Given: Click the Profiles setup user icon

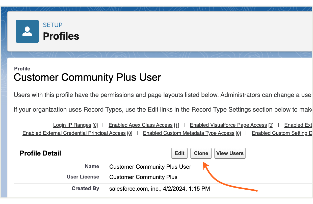Looking at the screenshot, I should [x=27, y=31].
